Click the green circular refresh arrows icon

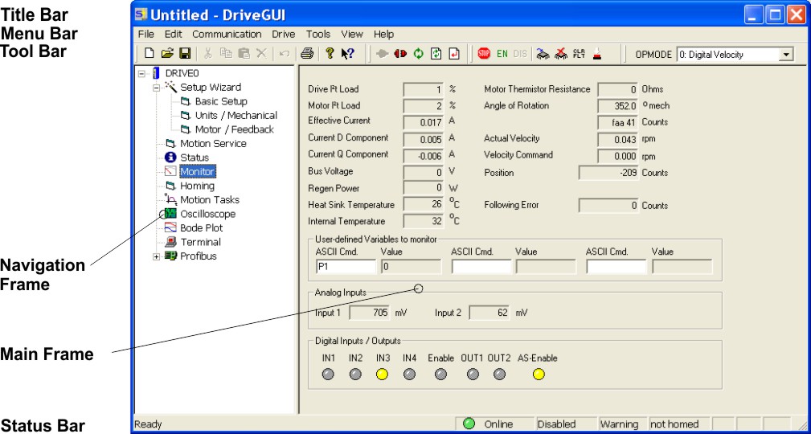[418, 54]
